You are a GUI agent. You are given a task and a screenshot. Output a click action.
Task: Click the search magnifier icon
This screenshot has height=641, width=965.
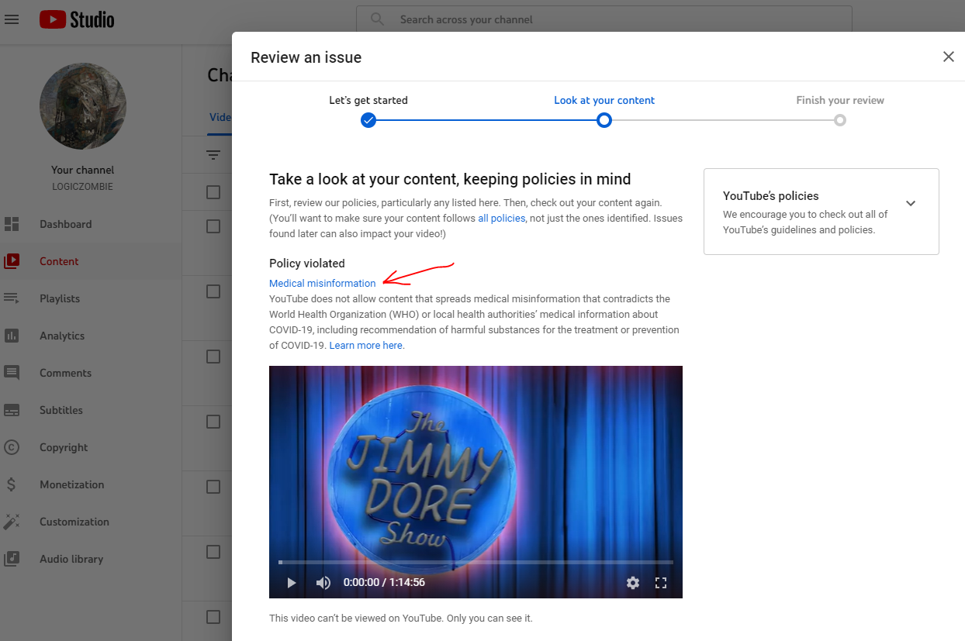(x=377, y=19)
